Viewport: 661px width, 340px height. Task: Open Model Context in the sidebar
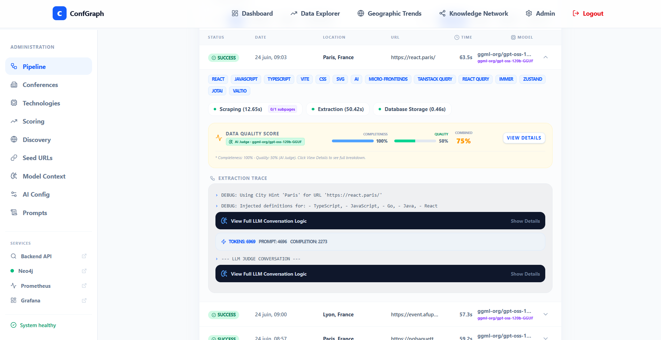[x=48, y=176]
